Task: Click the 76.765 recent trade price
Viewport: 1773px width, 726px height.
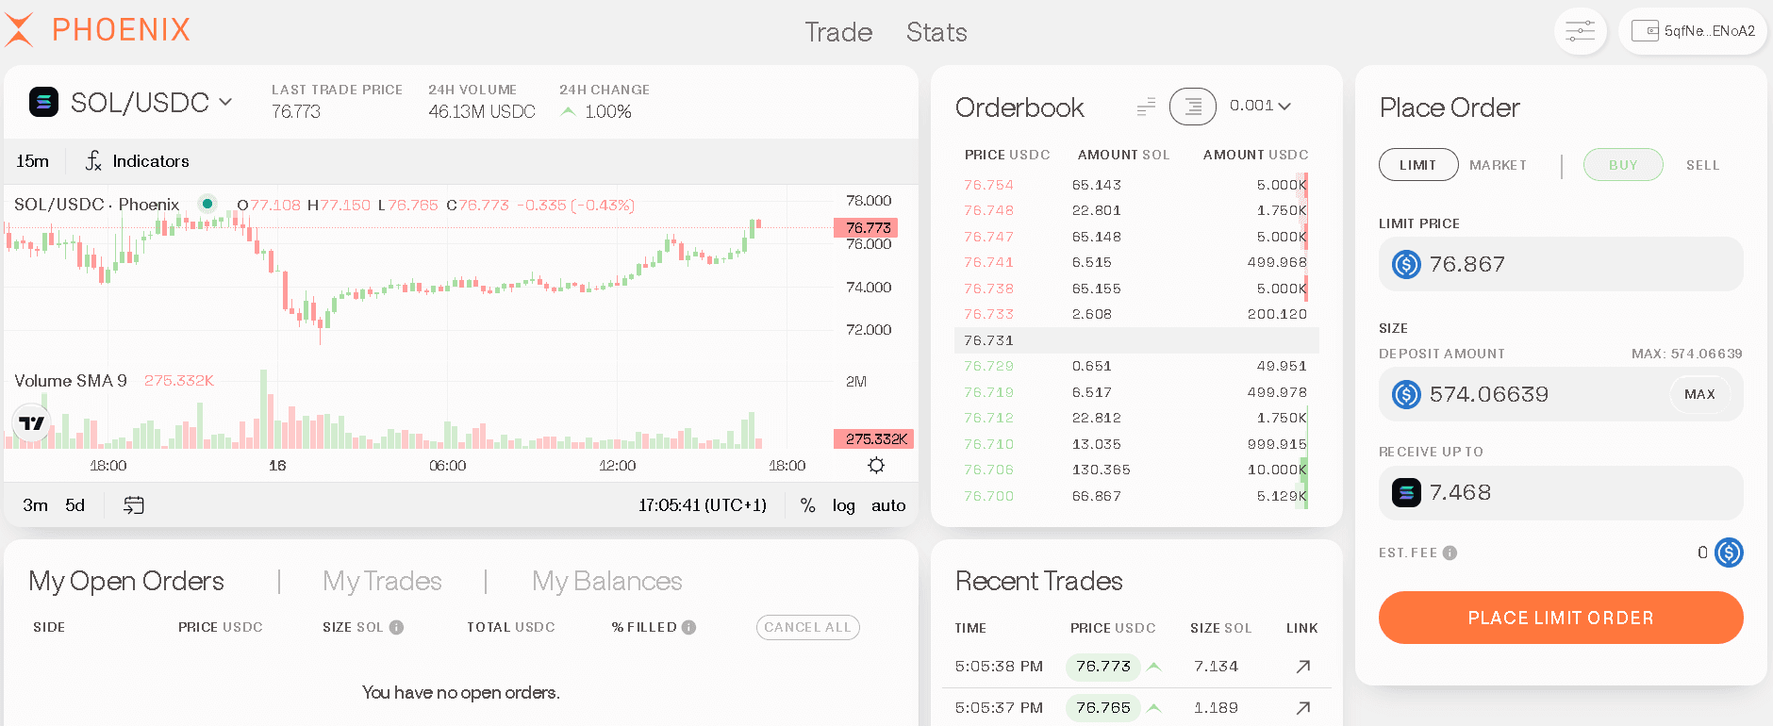Action: point(1103,708)
